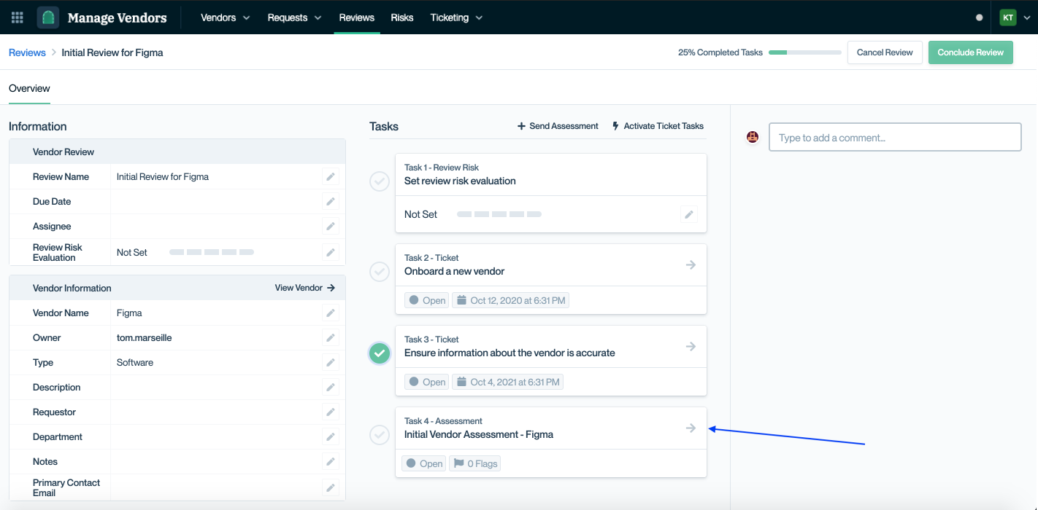Mark Task 2 Onboard vendor complete

[380, 272]
